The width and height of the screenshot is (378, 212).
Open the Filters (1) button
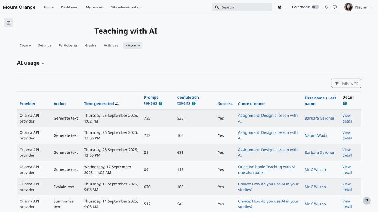[346, 84]
